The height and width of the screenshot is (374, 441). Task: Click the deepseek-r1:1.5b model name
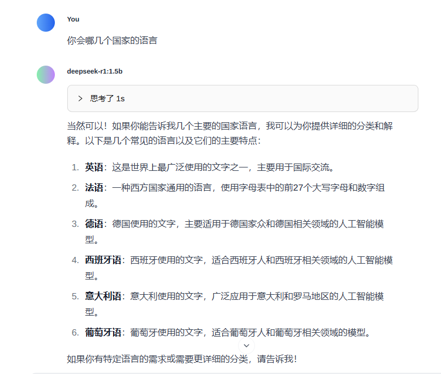click(x=94, y=71)
